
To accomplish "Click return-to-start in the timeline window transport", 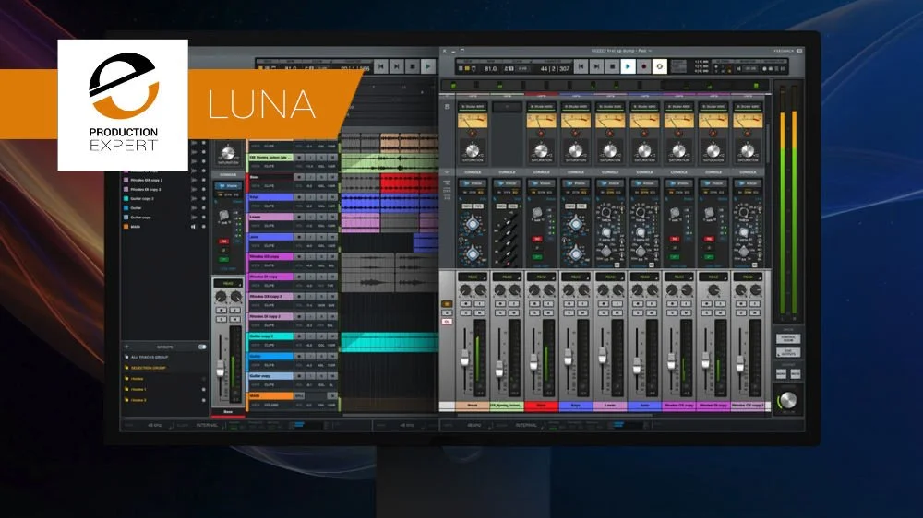I will (381, 67).
